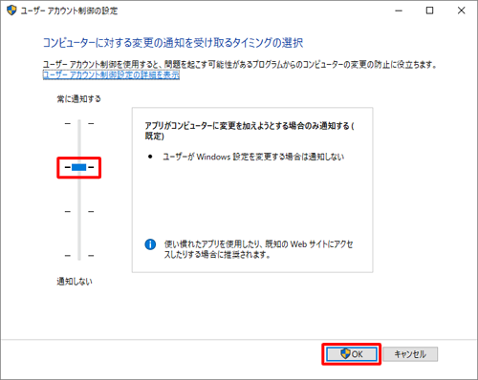Screen dimensions: 478x380
Task: Click the OK button with shield icon
Action: tap(351, 354)
